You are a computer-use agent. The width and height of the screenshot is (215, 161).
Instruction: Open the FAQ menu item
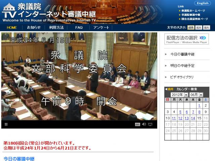[x=79, y=28]
